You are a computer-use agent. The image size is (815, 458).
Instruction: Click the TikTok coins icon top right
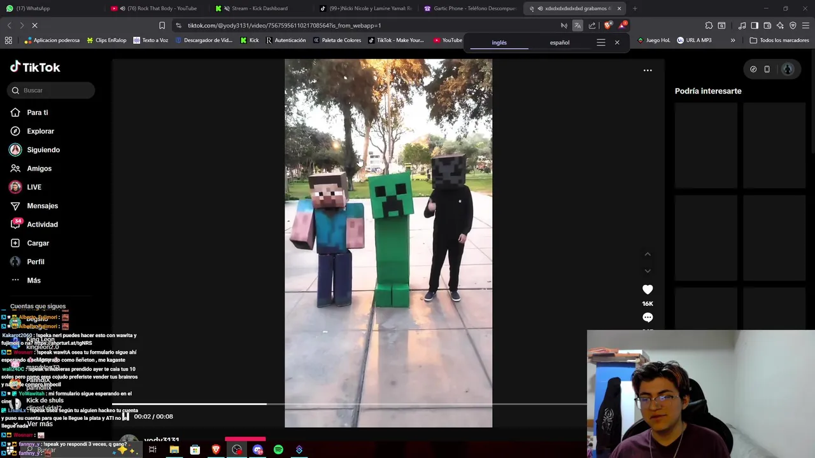[753, 69]
